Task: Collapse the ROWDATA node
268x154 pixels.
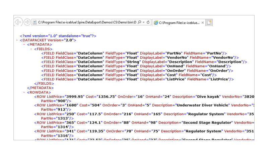Action: (24, 92)
